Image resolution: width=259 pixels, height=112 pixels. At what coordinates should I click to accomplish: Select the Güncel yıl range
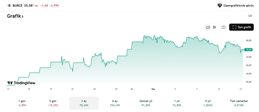click(x=146, y=103)
